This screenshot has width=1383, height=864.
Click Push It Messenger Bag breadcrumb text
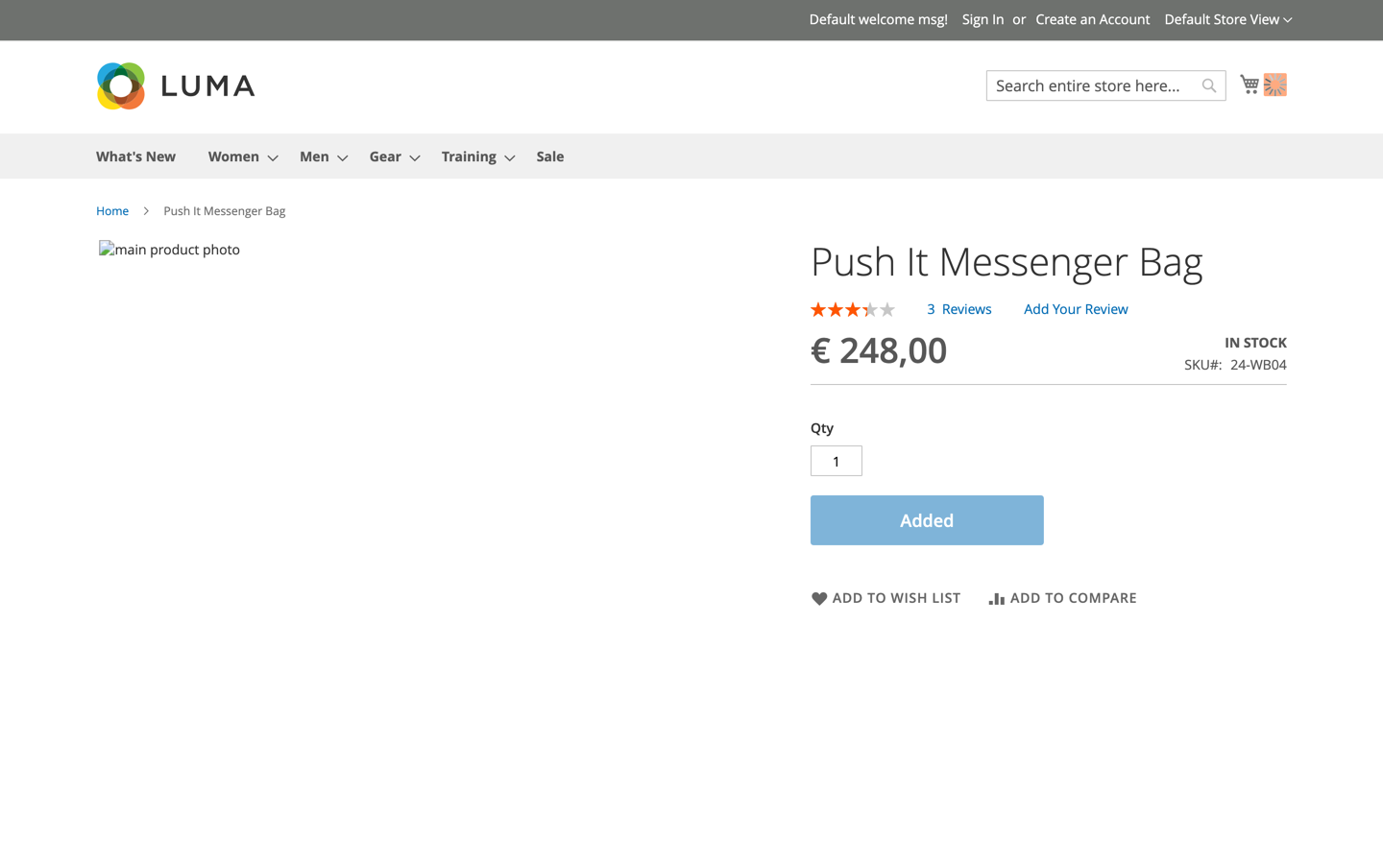pyautogui.click(x=225, y=211)
